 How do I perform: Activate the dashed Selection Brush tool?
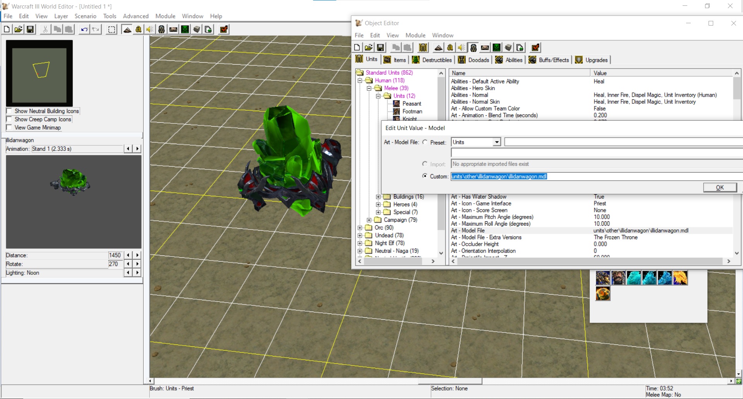point(111,29)
